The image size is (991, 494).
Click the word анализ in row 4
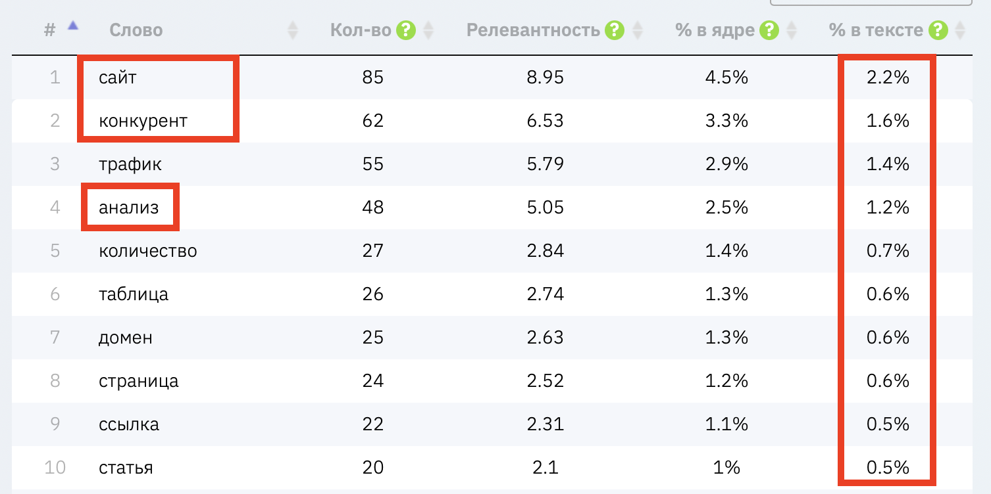pos(129,208)
